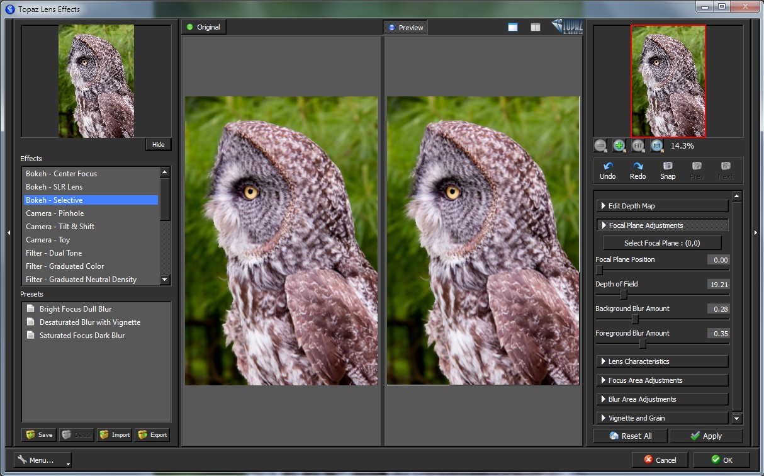
Task: Redo the adjustment
Action: click(x=638, y=171)
